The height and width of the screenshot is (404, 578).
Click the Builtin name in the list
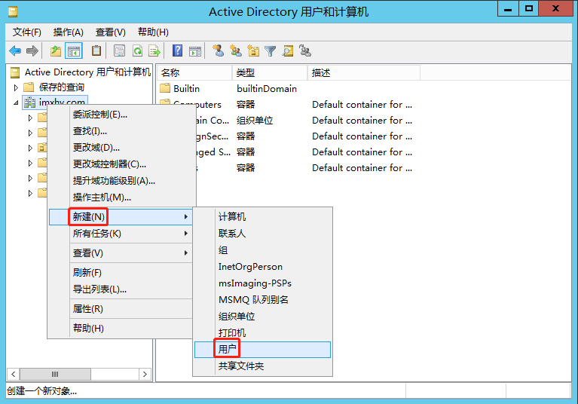pyautogui.click(x=187, y=88)
